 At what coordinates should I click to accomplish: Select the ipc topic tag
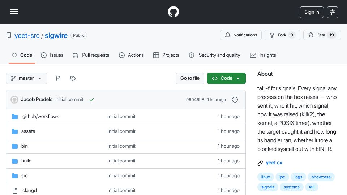click(x=282, y=177)
